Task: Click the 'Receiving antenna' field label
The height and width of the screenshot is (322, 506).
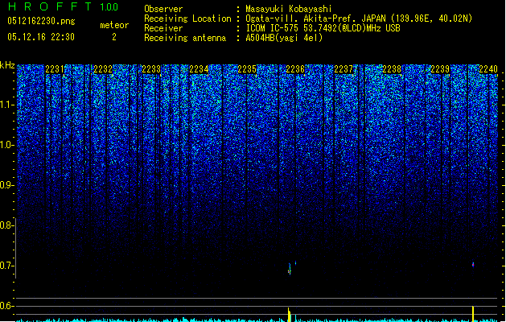Action: coord(185,38)
